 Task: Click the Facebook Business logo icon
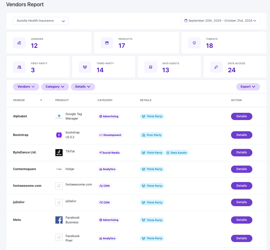(x=59, y=220)
